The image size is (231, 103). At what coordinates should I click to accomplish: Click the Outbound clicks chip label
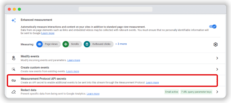[101, 44]
